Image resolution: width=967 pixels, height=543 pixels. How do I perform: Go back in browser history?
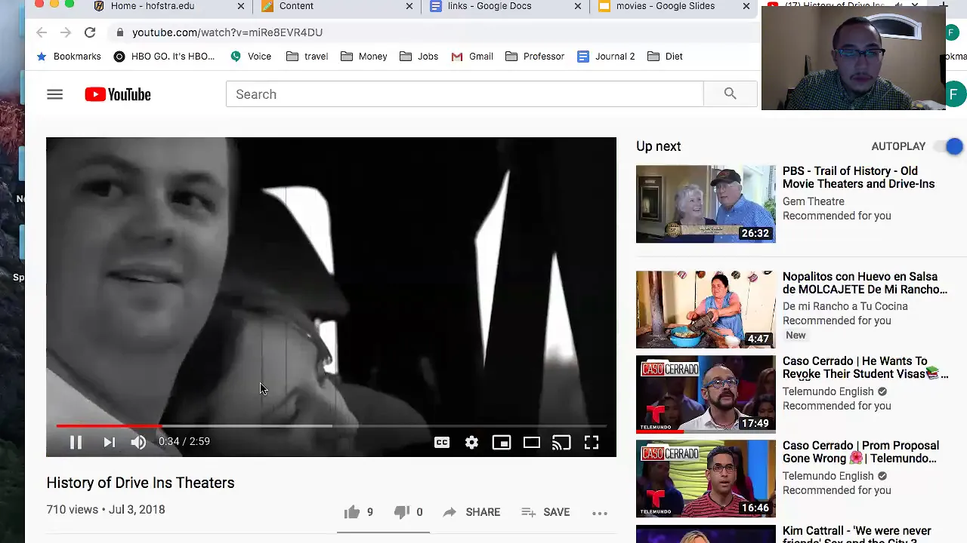42,32
